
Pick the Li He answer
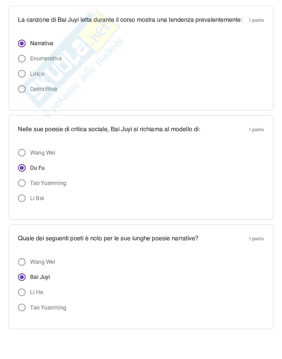(22, 292)
